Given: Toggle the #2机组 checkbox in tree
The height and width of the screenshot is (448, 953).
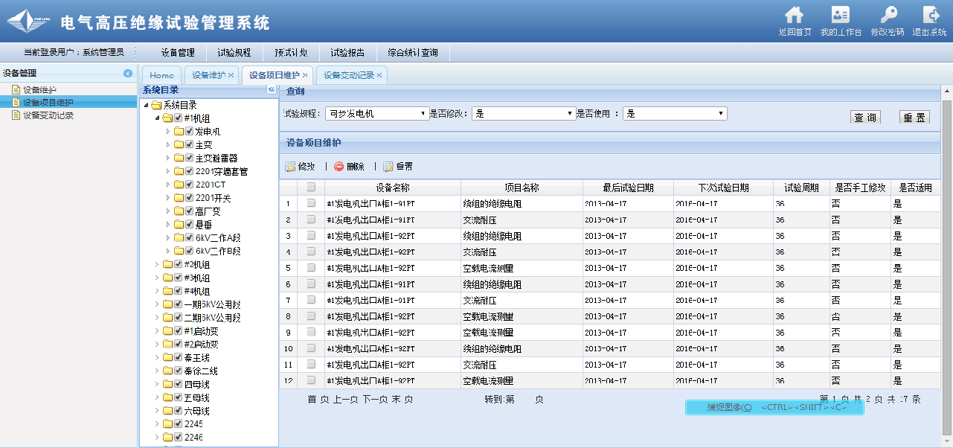Looking at the screenshot, I should click(x=178, y=264).
